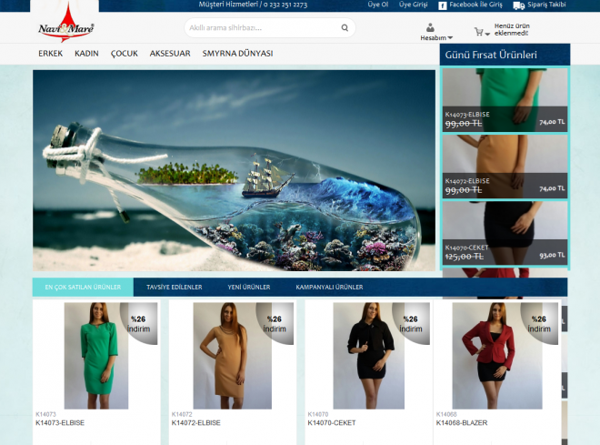Open the K14070-CEKET deal in Günü Fırsat
The image size is (600, 445).
(505, 233)
